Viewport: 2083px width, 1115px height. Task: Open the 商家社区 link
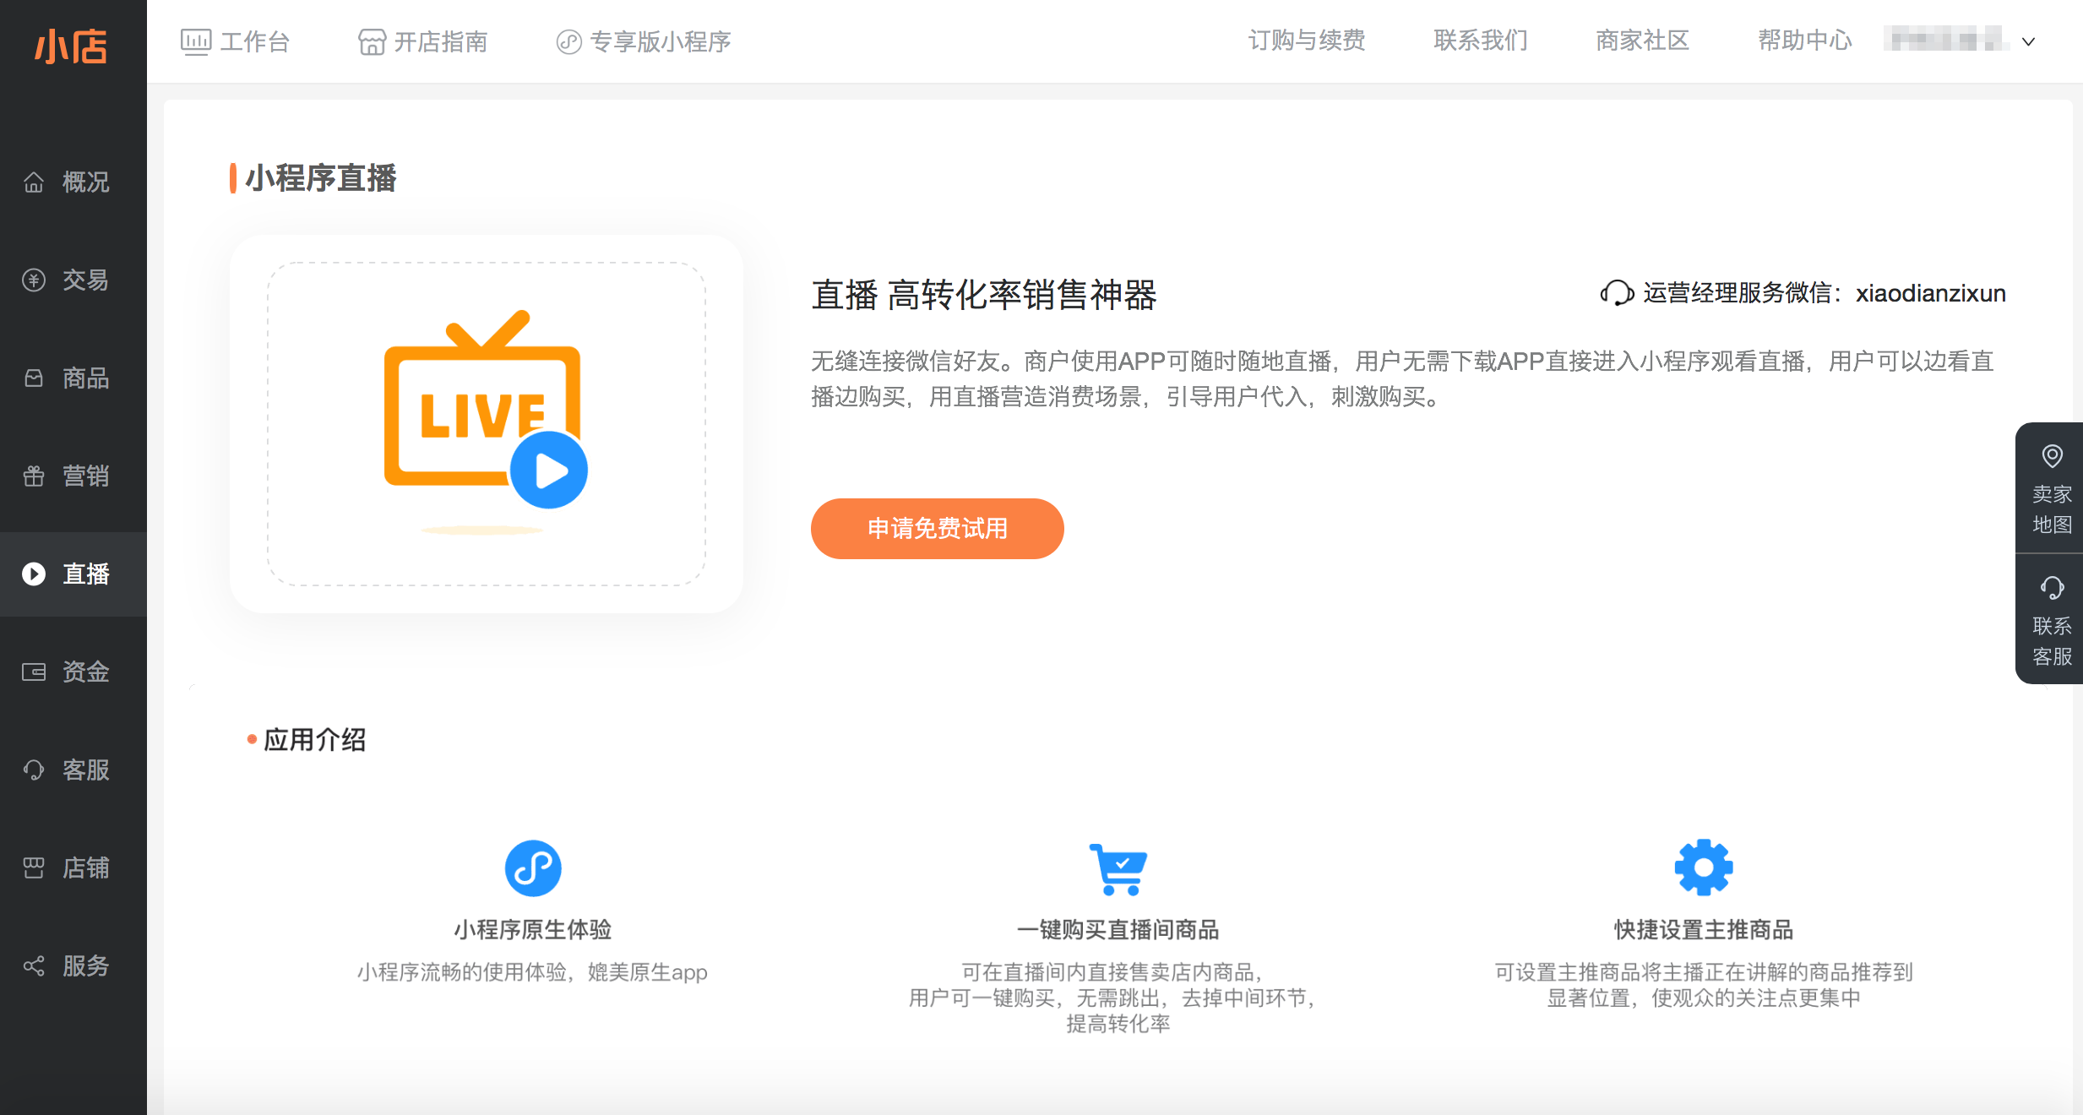[x=1643, y=41]
